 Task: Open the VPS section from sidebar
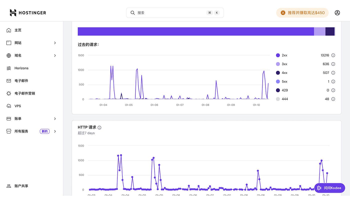(x=9, y=106)
